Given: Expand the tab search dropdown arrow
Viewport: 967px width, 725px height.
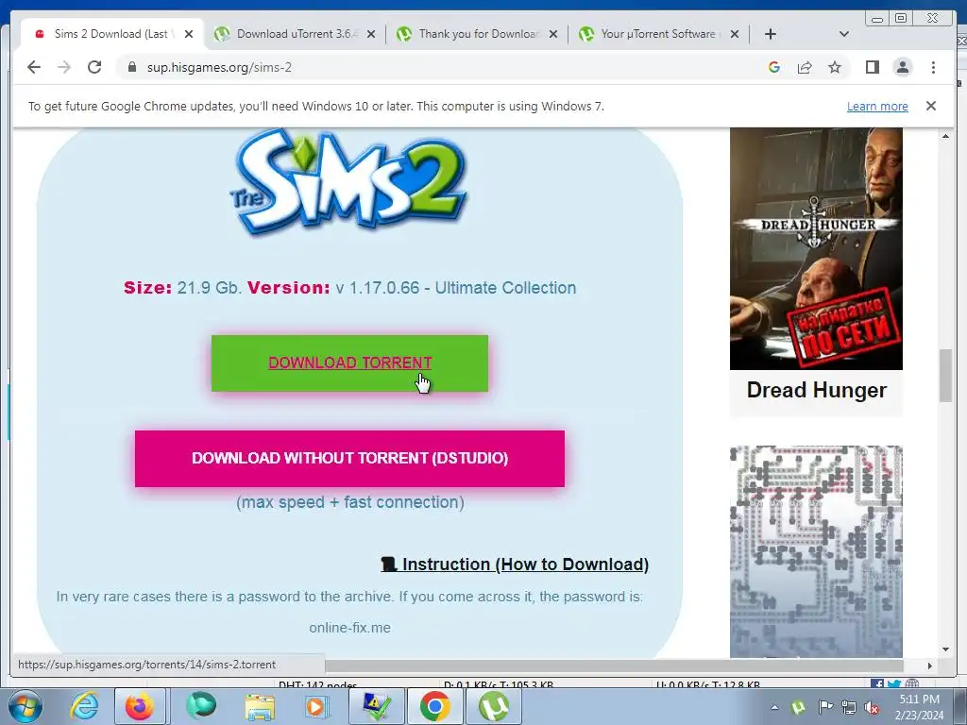Looking at the screenshot, I should (844, 34).
